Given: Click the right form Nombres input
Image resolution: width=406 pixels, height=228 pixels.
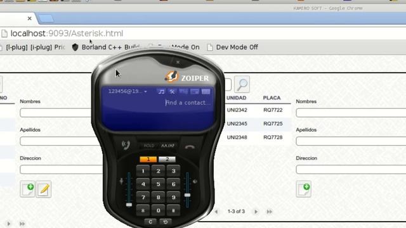Looking at the screenshot, I should click(351, 113).
